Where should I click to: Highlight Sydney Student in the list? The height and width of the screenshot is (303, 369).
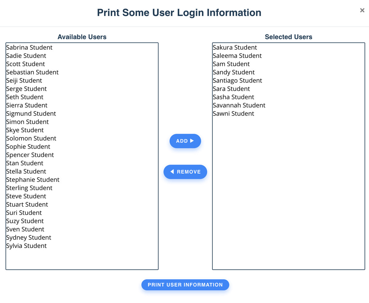coord(82,238)
